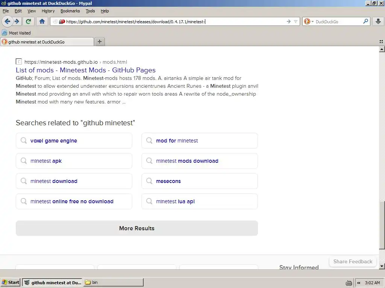Open the Home page icon
Viewport: 385px width, 288px height.
click(x=42, y=21)
